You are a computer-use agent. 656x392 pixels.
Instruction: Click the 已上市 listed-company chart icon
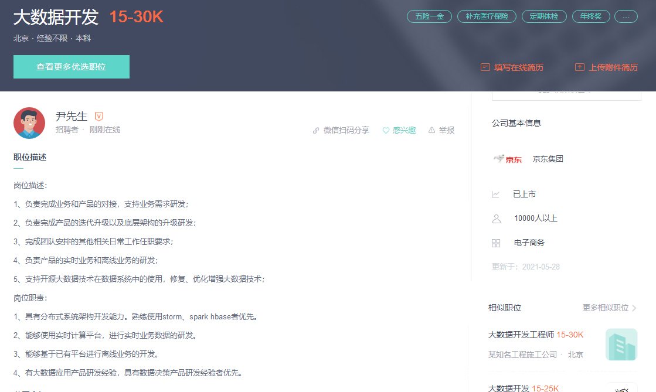tap(497, 194)
